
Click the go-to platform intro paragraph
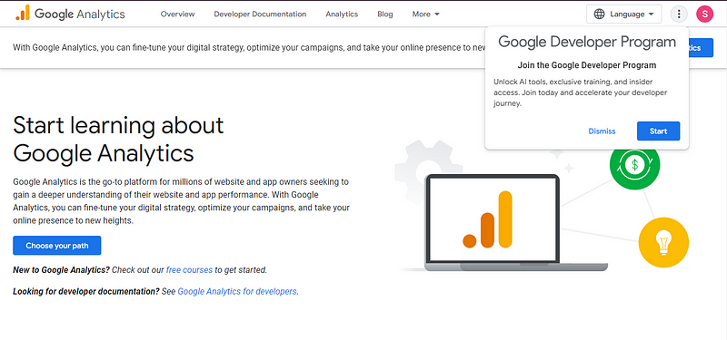181,201
